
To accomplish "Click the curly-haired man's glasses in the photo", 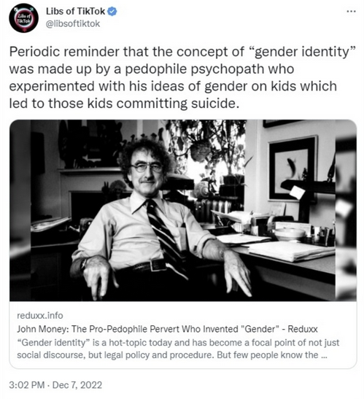I will [x=147, y=167].
